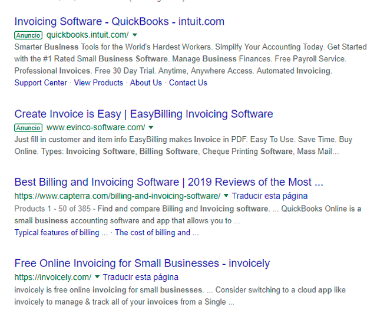
Task: Expand the dropdown arrow next to quickbooks.intuit.com/
Action: pyautogui.click(x=135, y=35)
